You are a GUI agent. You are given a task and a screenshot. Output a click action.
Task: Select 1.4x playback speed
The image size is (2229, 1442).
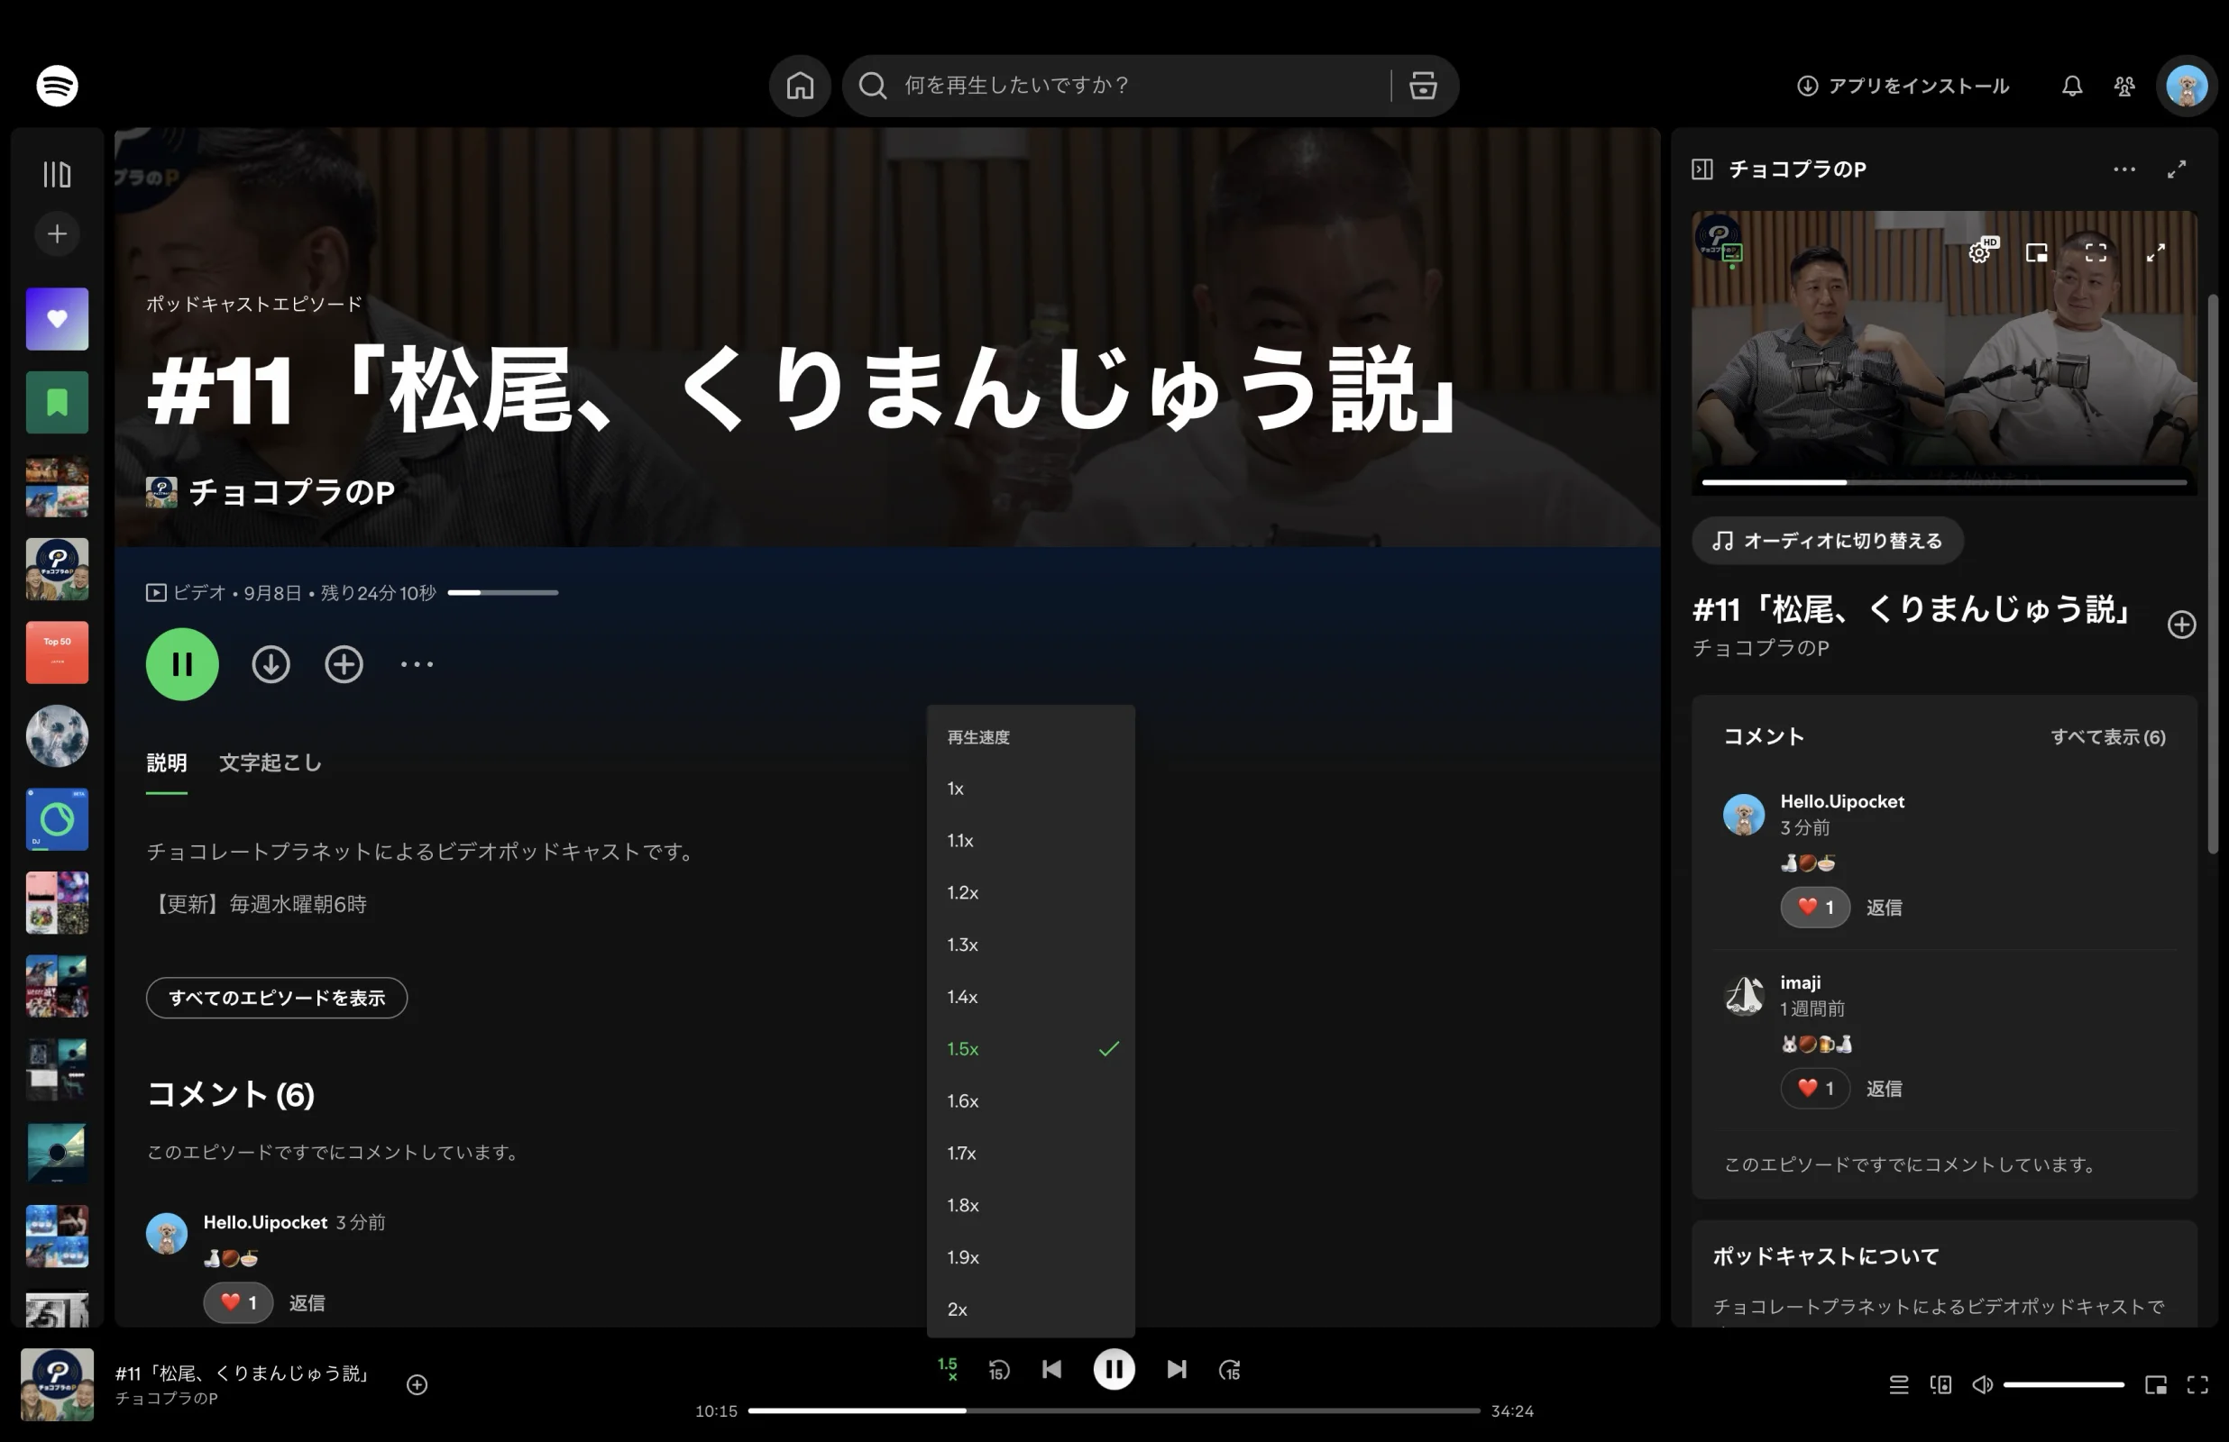pyautogui.click(x=1031, y=996)
